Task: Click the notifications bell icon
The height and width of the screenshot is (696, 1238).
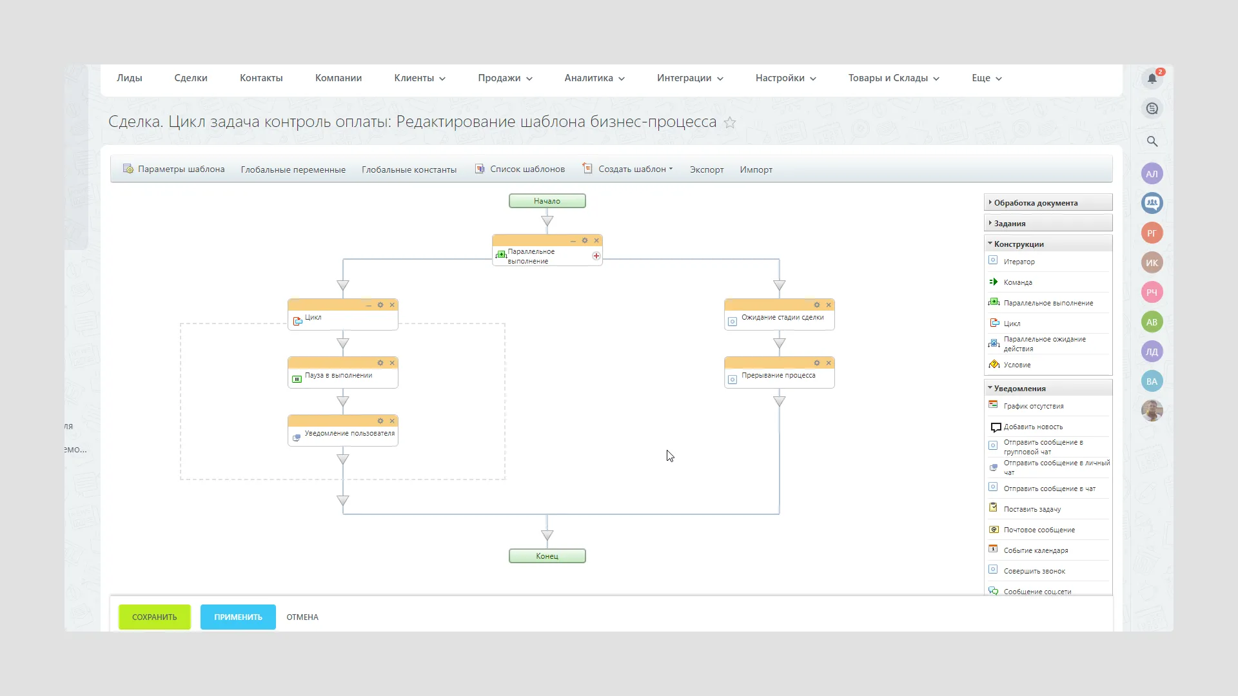Action: [x=1152, y=79]
